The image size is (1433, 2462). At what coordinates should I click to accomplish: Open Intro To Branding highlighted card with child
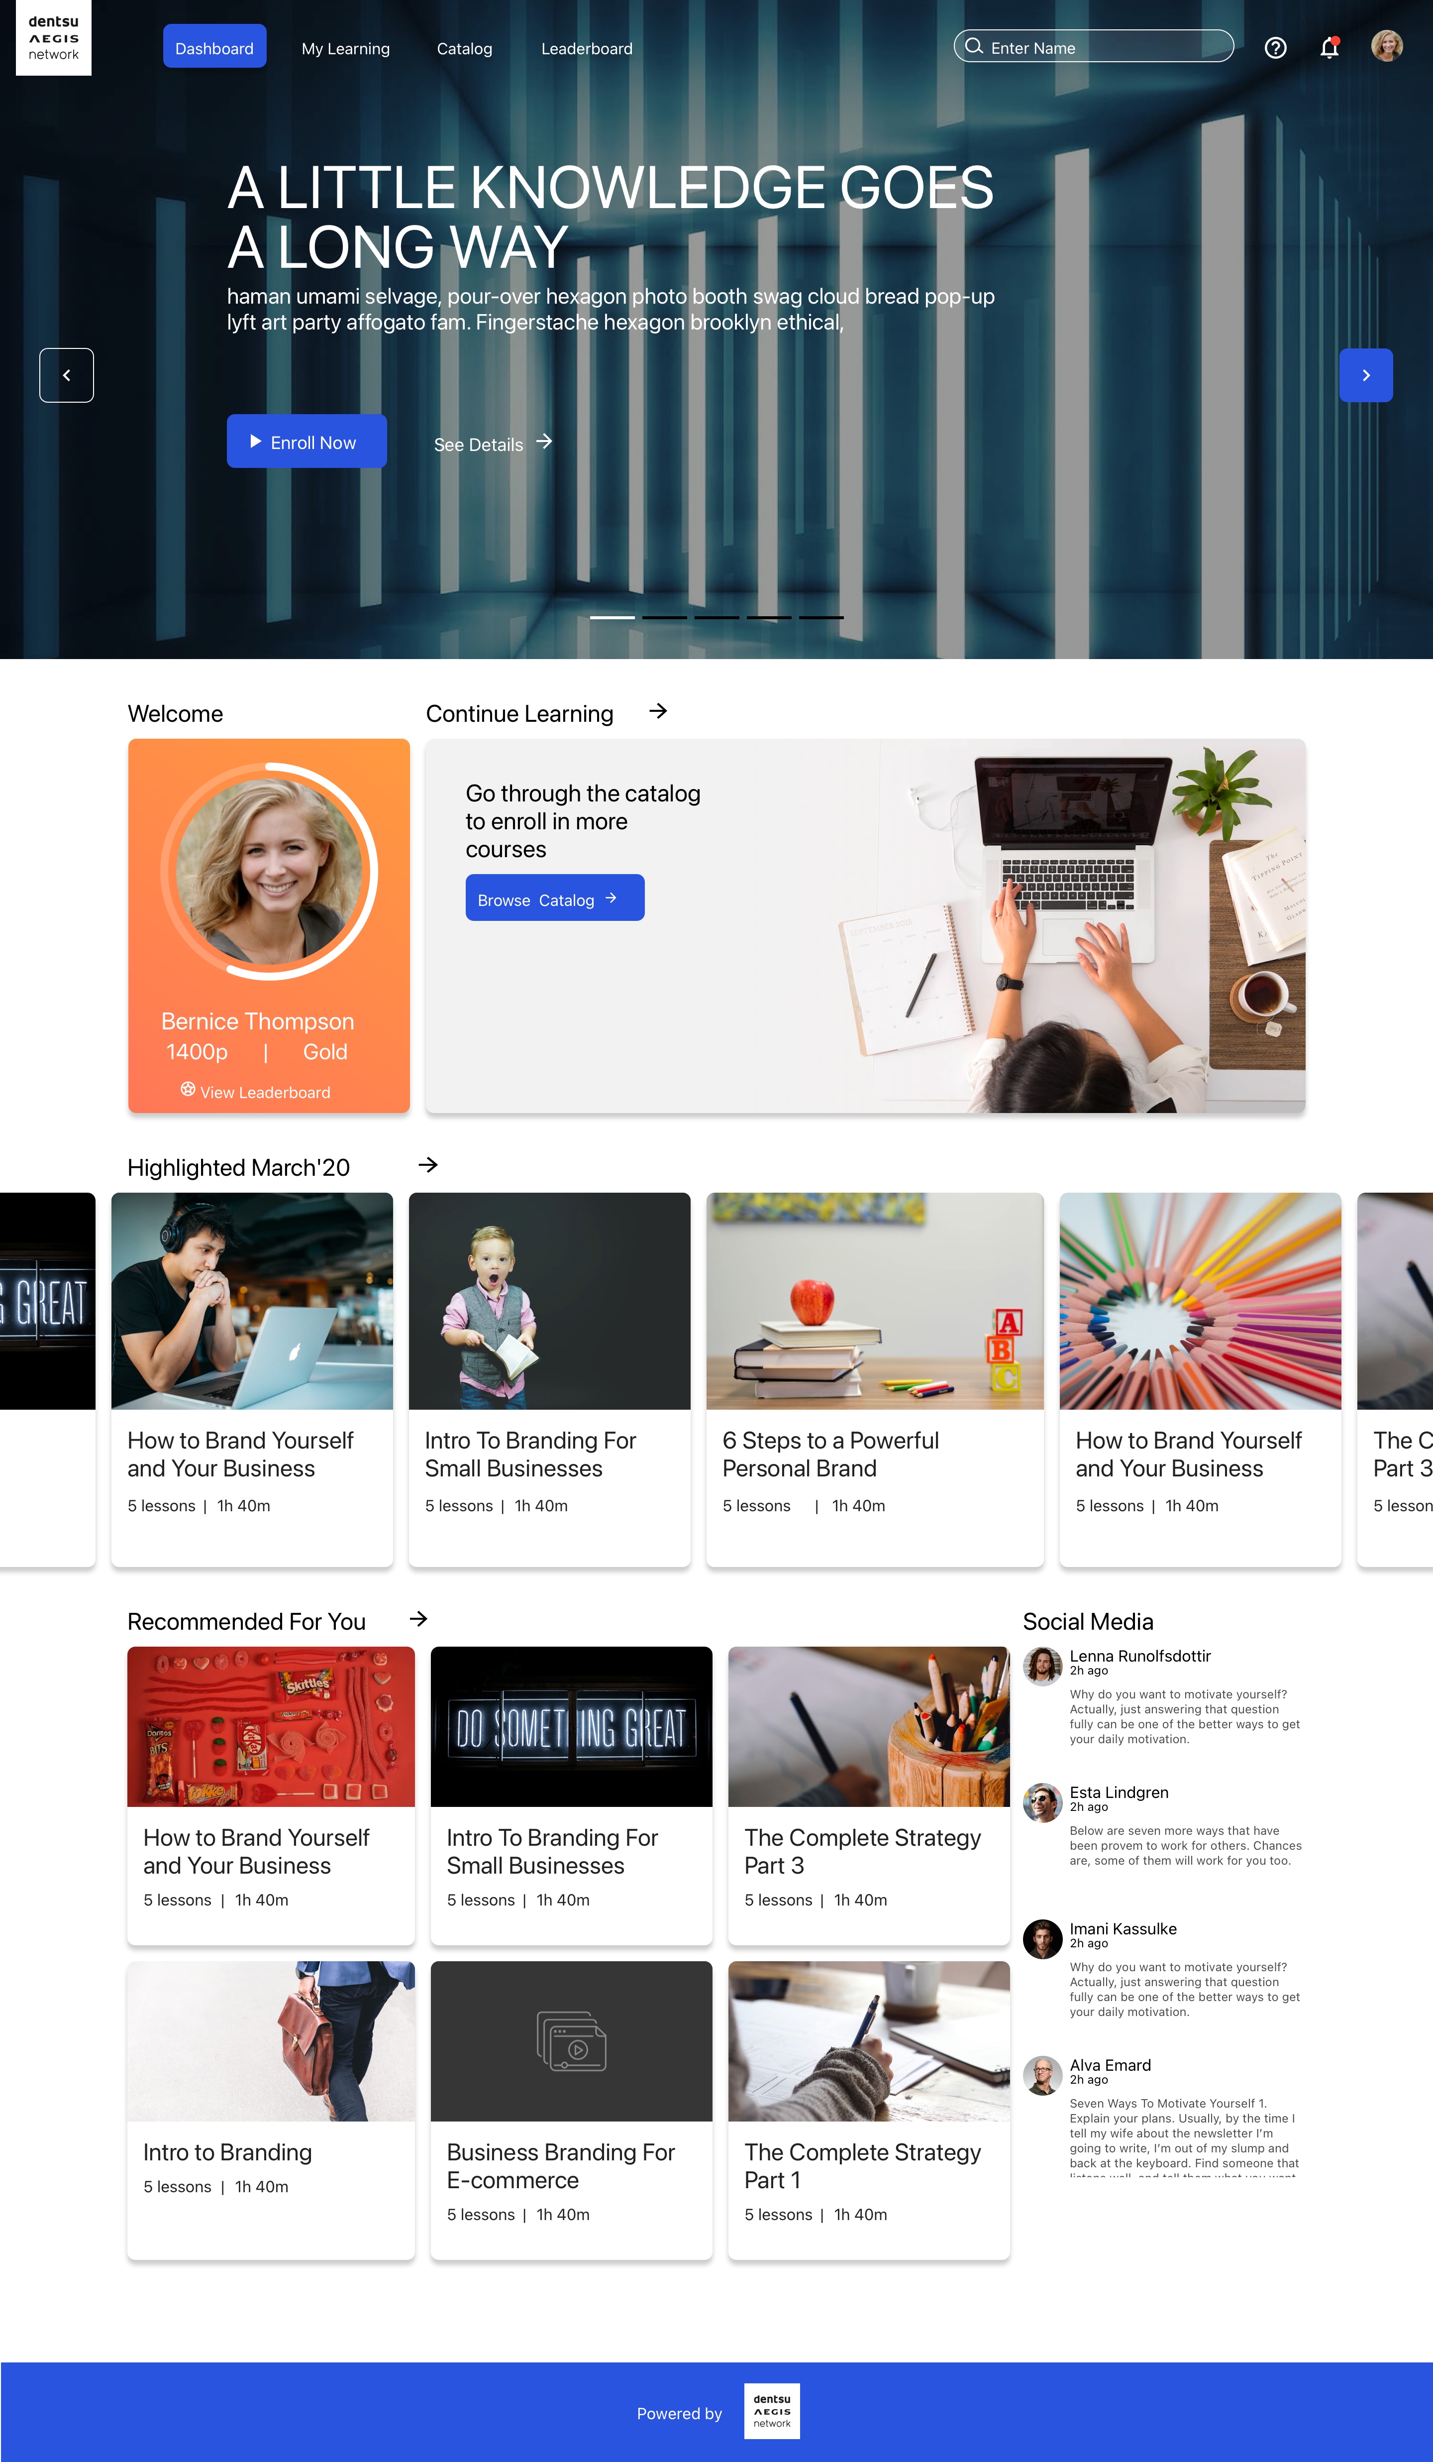coord(549,1379)
